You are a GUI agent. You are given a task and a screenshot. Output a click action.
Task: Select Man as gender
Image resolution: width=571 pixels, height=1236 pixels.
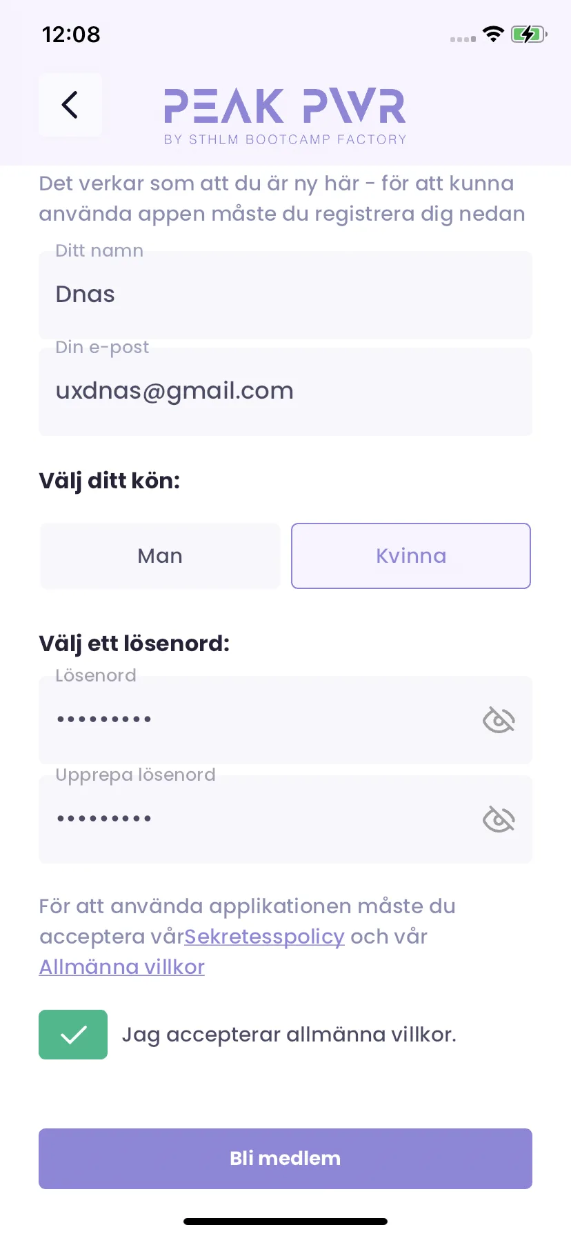pyautogui.click(x=160, y=556)
